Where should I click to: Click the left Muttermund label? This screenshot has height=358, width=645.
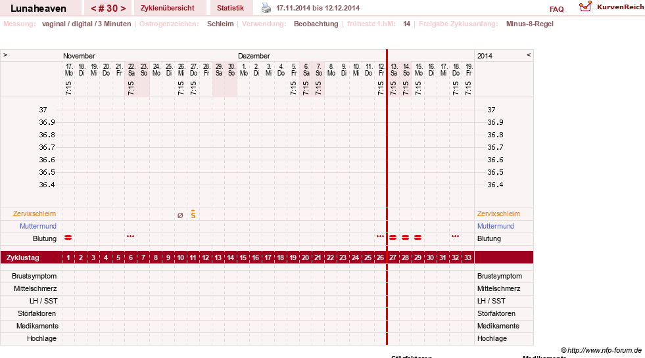pyautogui.click(x=38, y=226)
